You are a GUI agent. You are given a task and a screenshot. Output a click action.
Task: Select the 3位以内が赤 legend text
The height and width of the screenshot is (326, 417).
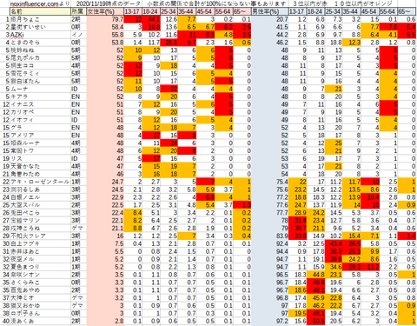[x=310, y=3]
